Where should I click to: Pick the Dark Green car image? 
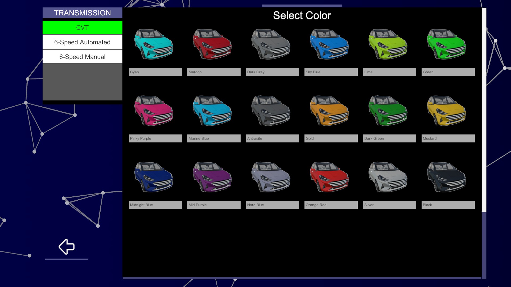coord(388,111)
